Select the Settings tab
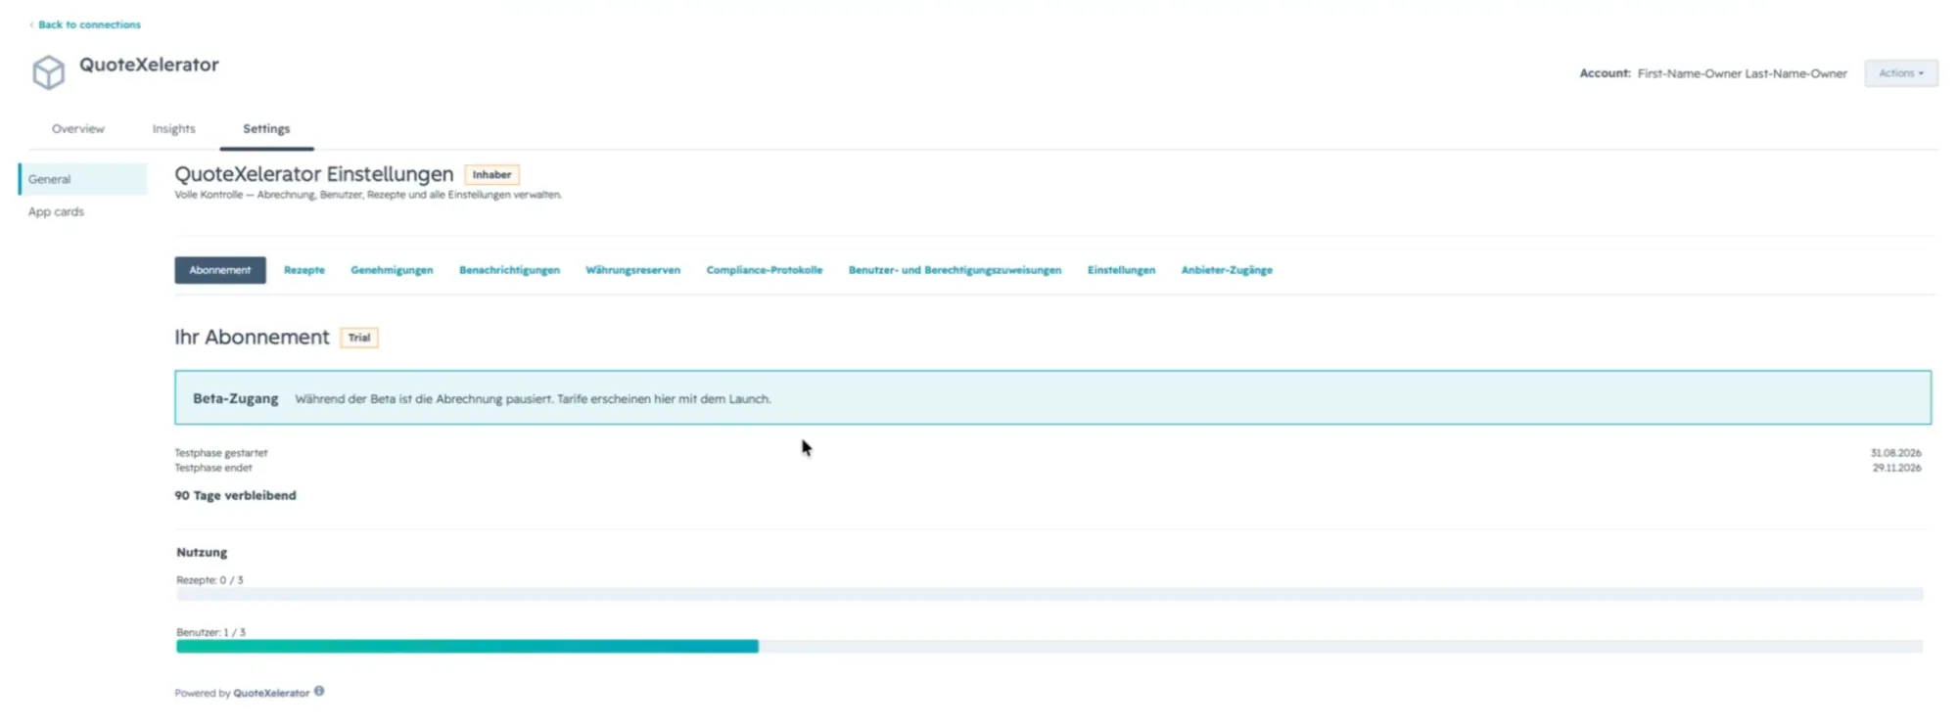The width and height of the screenshot is (1958, 728). [x=266, y=129]
